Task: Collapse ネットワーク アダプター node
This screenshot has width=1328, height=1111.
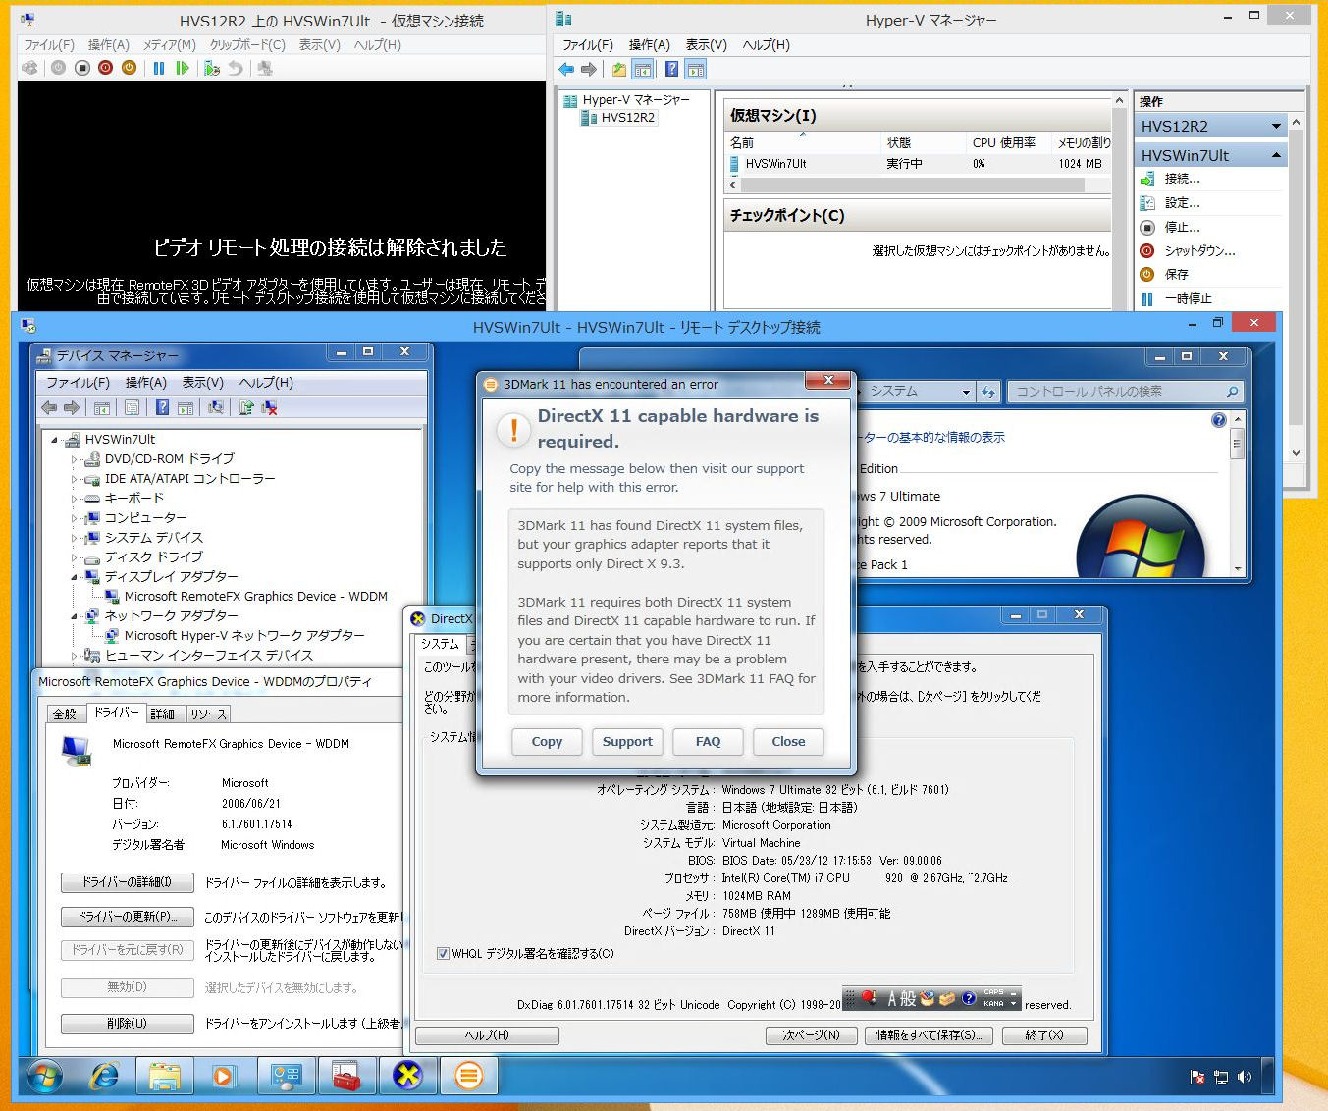Action: (x=74, y=616)
